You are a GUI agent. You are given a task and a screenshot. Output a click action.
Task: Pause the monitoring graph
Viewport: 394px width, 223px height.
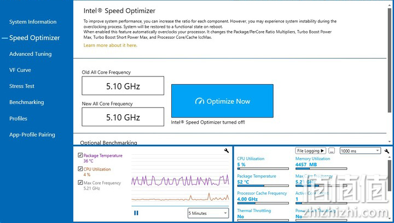(136, 213)
